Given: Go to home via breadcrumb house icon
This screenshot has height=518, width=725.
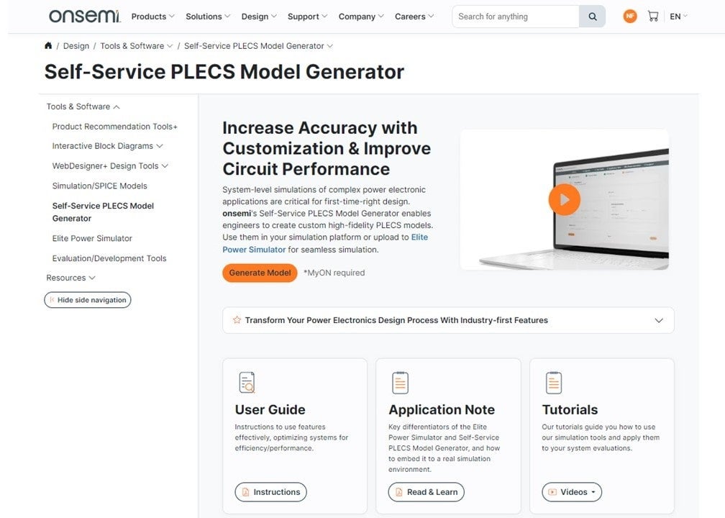Looking at the screenshot, I should 48,46.
